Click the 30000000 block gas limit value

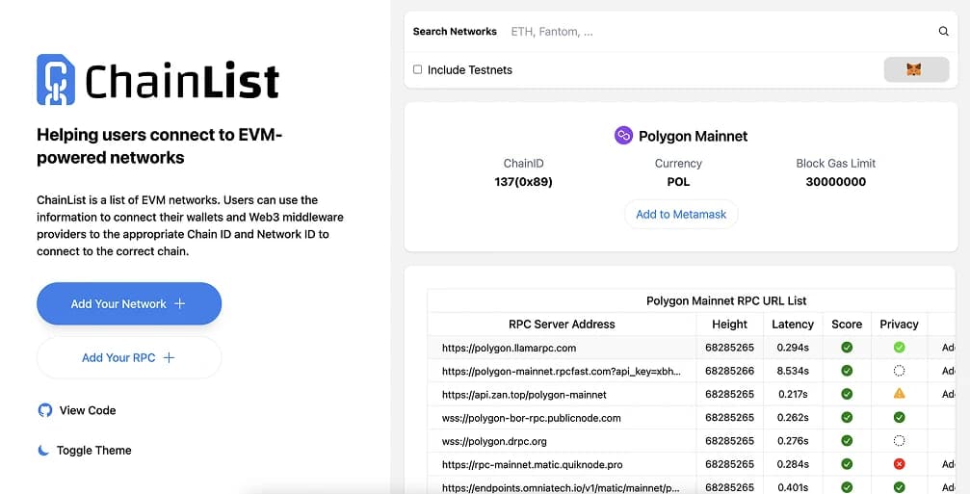tap(835, 182)
